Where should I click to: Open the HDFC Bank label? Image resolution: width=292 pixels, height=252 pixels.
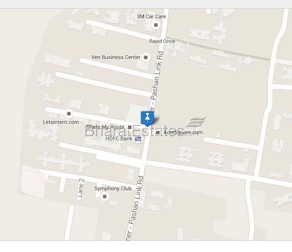coord(119,139)
